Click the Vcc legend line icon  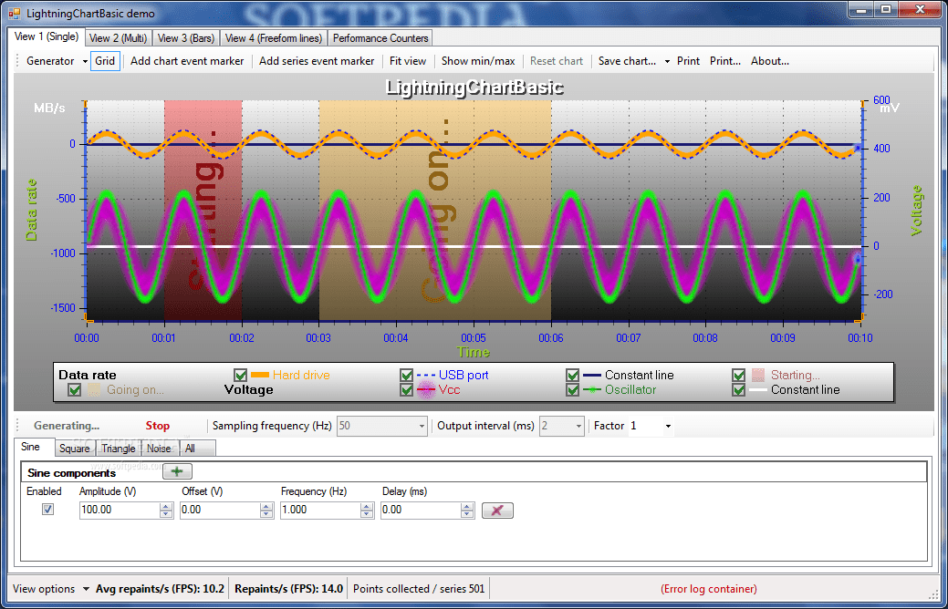426,390
